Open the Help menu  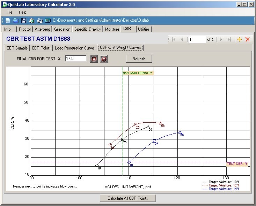click(x=23, y=12)
